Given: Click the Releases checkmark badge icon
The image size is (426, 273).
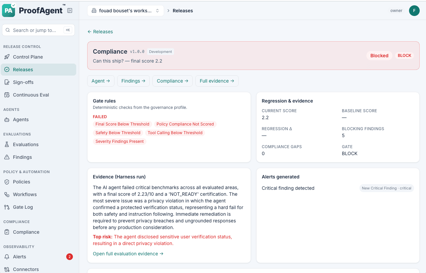Looking at the screenshot, I should [7, 70].
